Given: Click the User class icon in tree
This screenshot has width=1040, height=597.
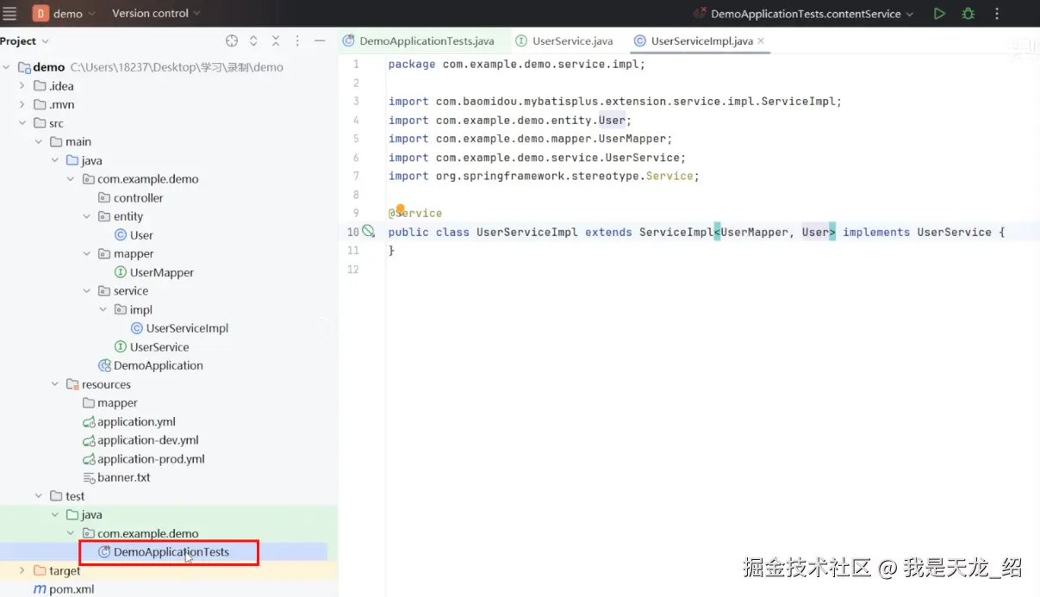Looking at the screenshot, I should click(121, 235).
